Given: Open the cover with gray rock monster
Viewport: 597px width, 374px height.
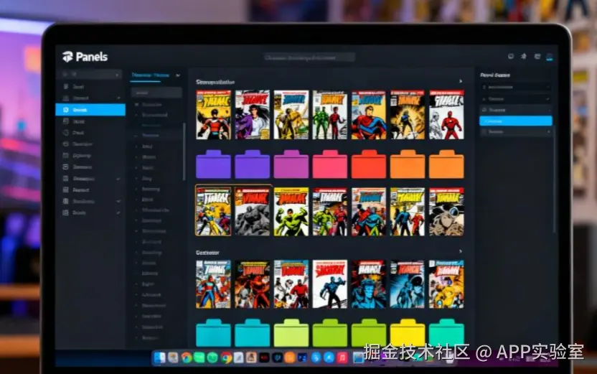Looking at the screenshot, I should [x=252, y=211].
